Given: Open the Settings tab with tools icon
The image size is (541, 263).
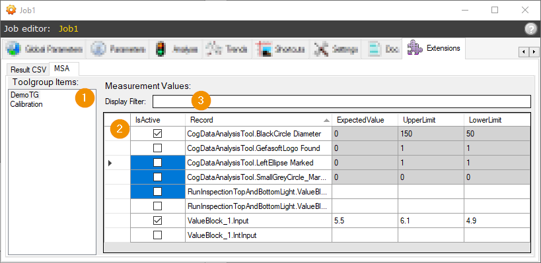Looking at the screenshot, I should (336, 49).
